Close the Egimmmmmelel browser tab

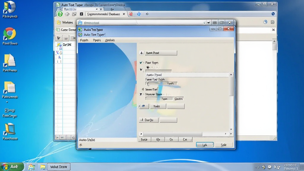click(x=124, y=14)
